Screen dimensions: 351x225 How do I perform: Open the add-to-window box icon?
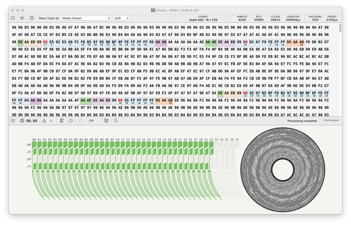point(106,121)
